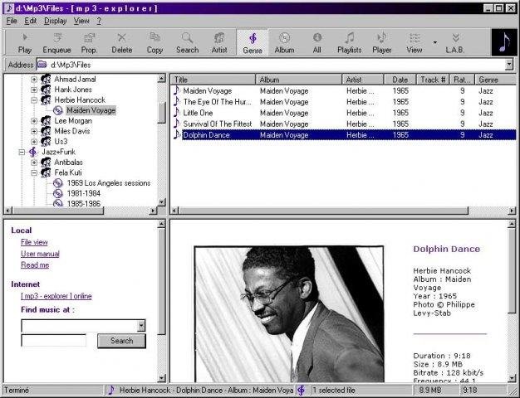Sort by the Album column header
The width and height of the screenshot is (520, 398).
[x=299, y=80]
